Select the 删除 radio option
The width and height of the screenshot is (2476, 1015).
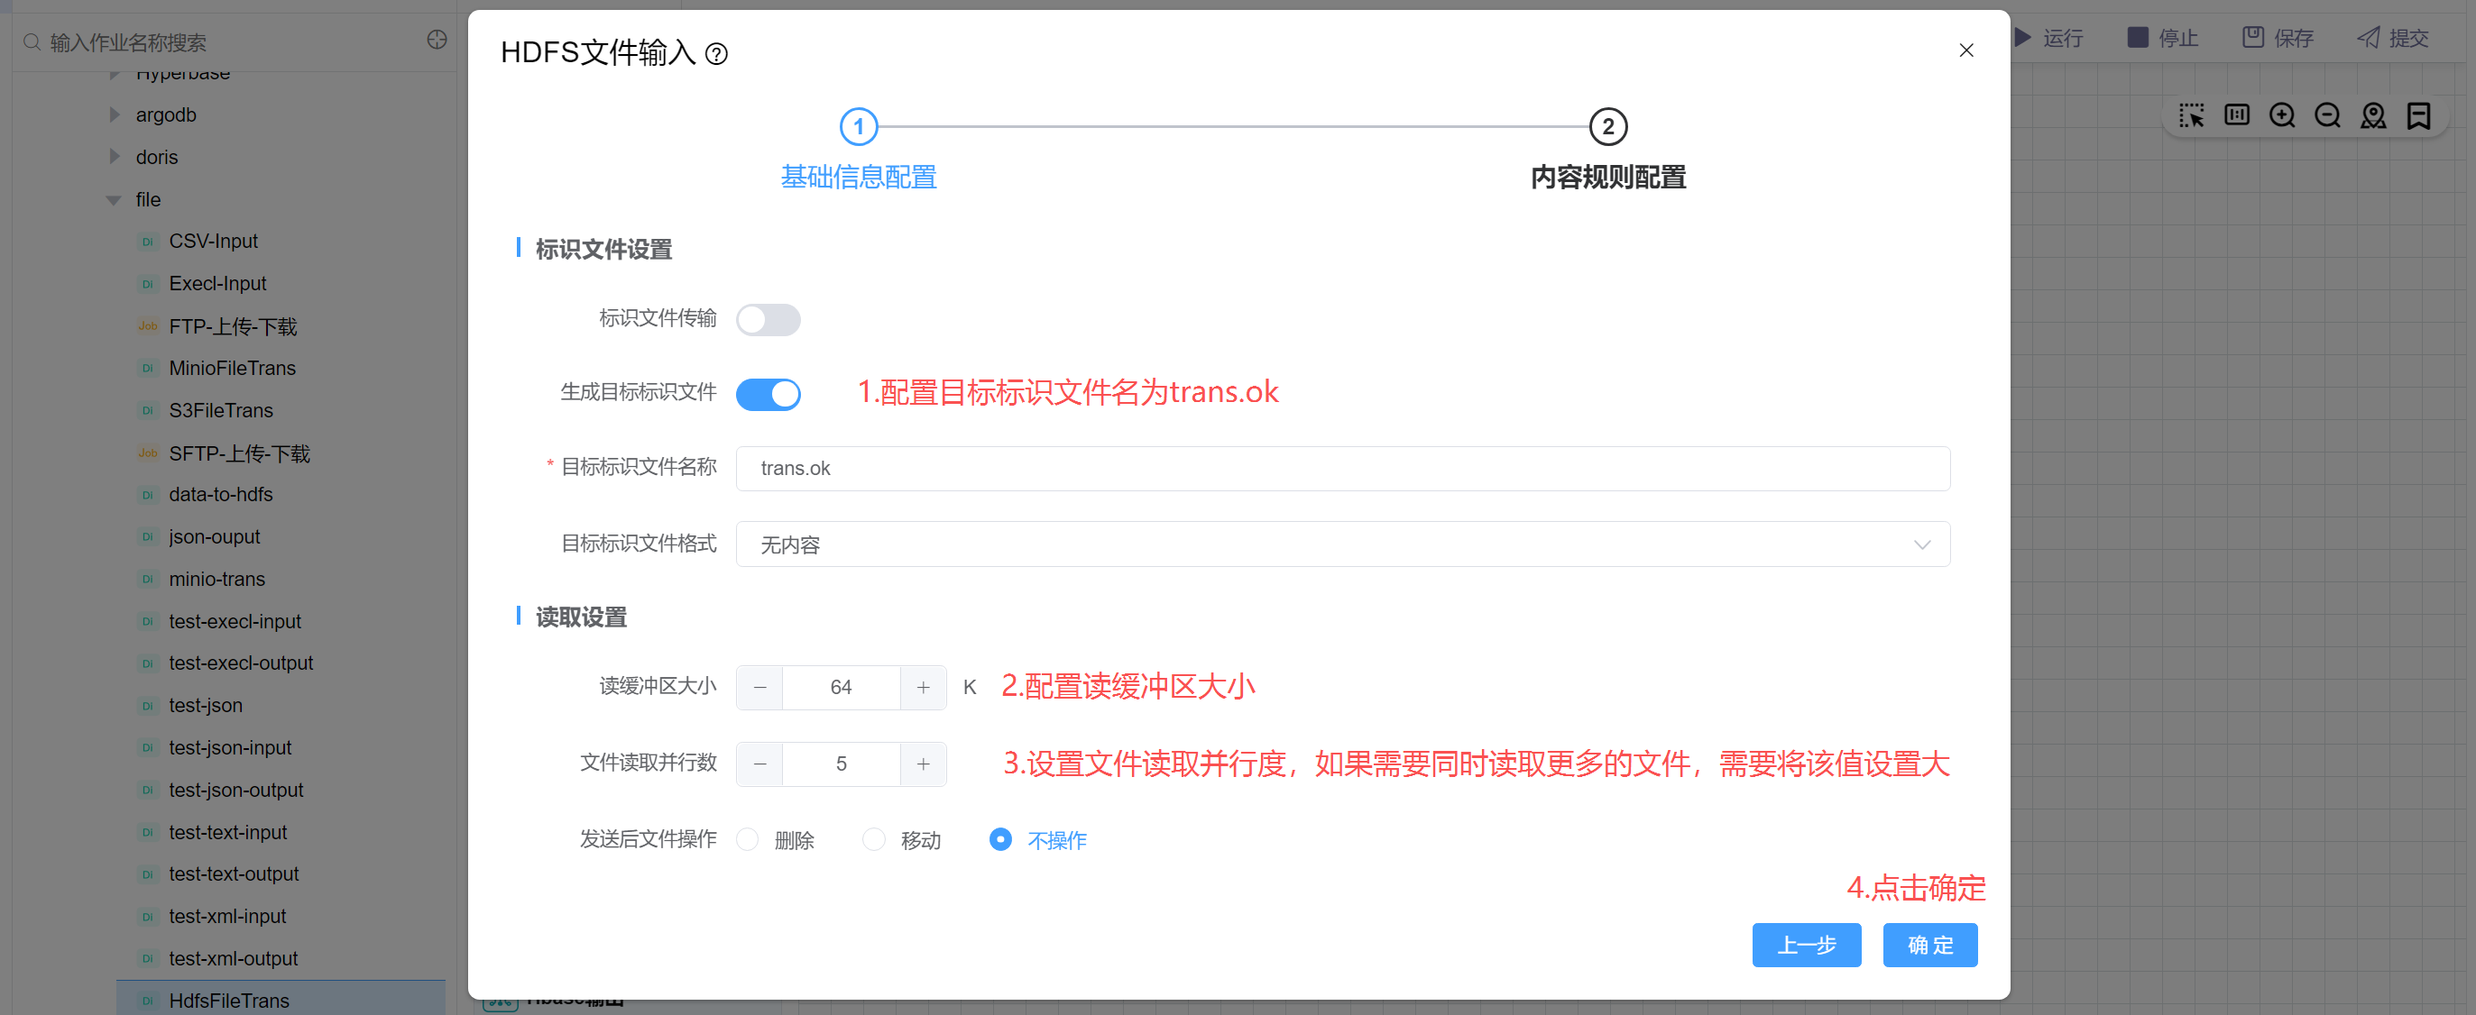tap(748, 839)
